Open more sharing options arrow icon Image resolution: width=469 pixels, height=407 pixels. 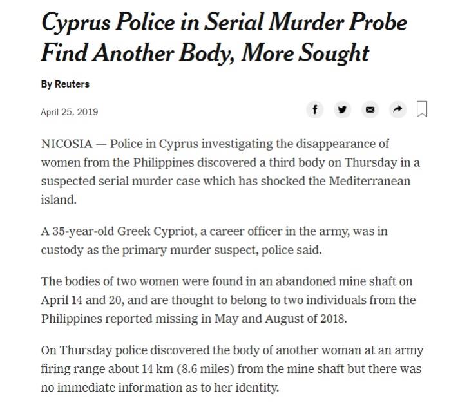pos(397,109)
